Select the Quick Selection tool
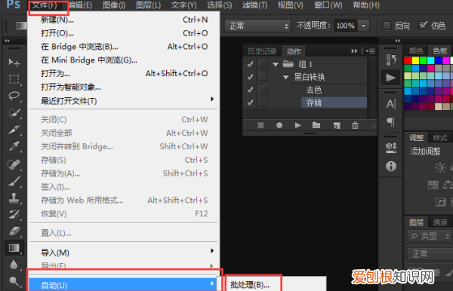Image resolution: width=453 pixels, height=291 pixels. click(x=14, y=113)
